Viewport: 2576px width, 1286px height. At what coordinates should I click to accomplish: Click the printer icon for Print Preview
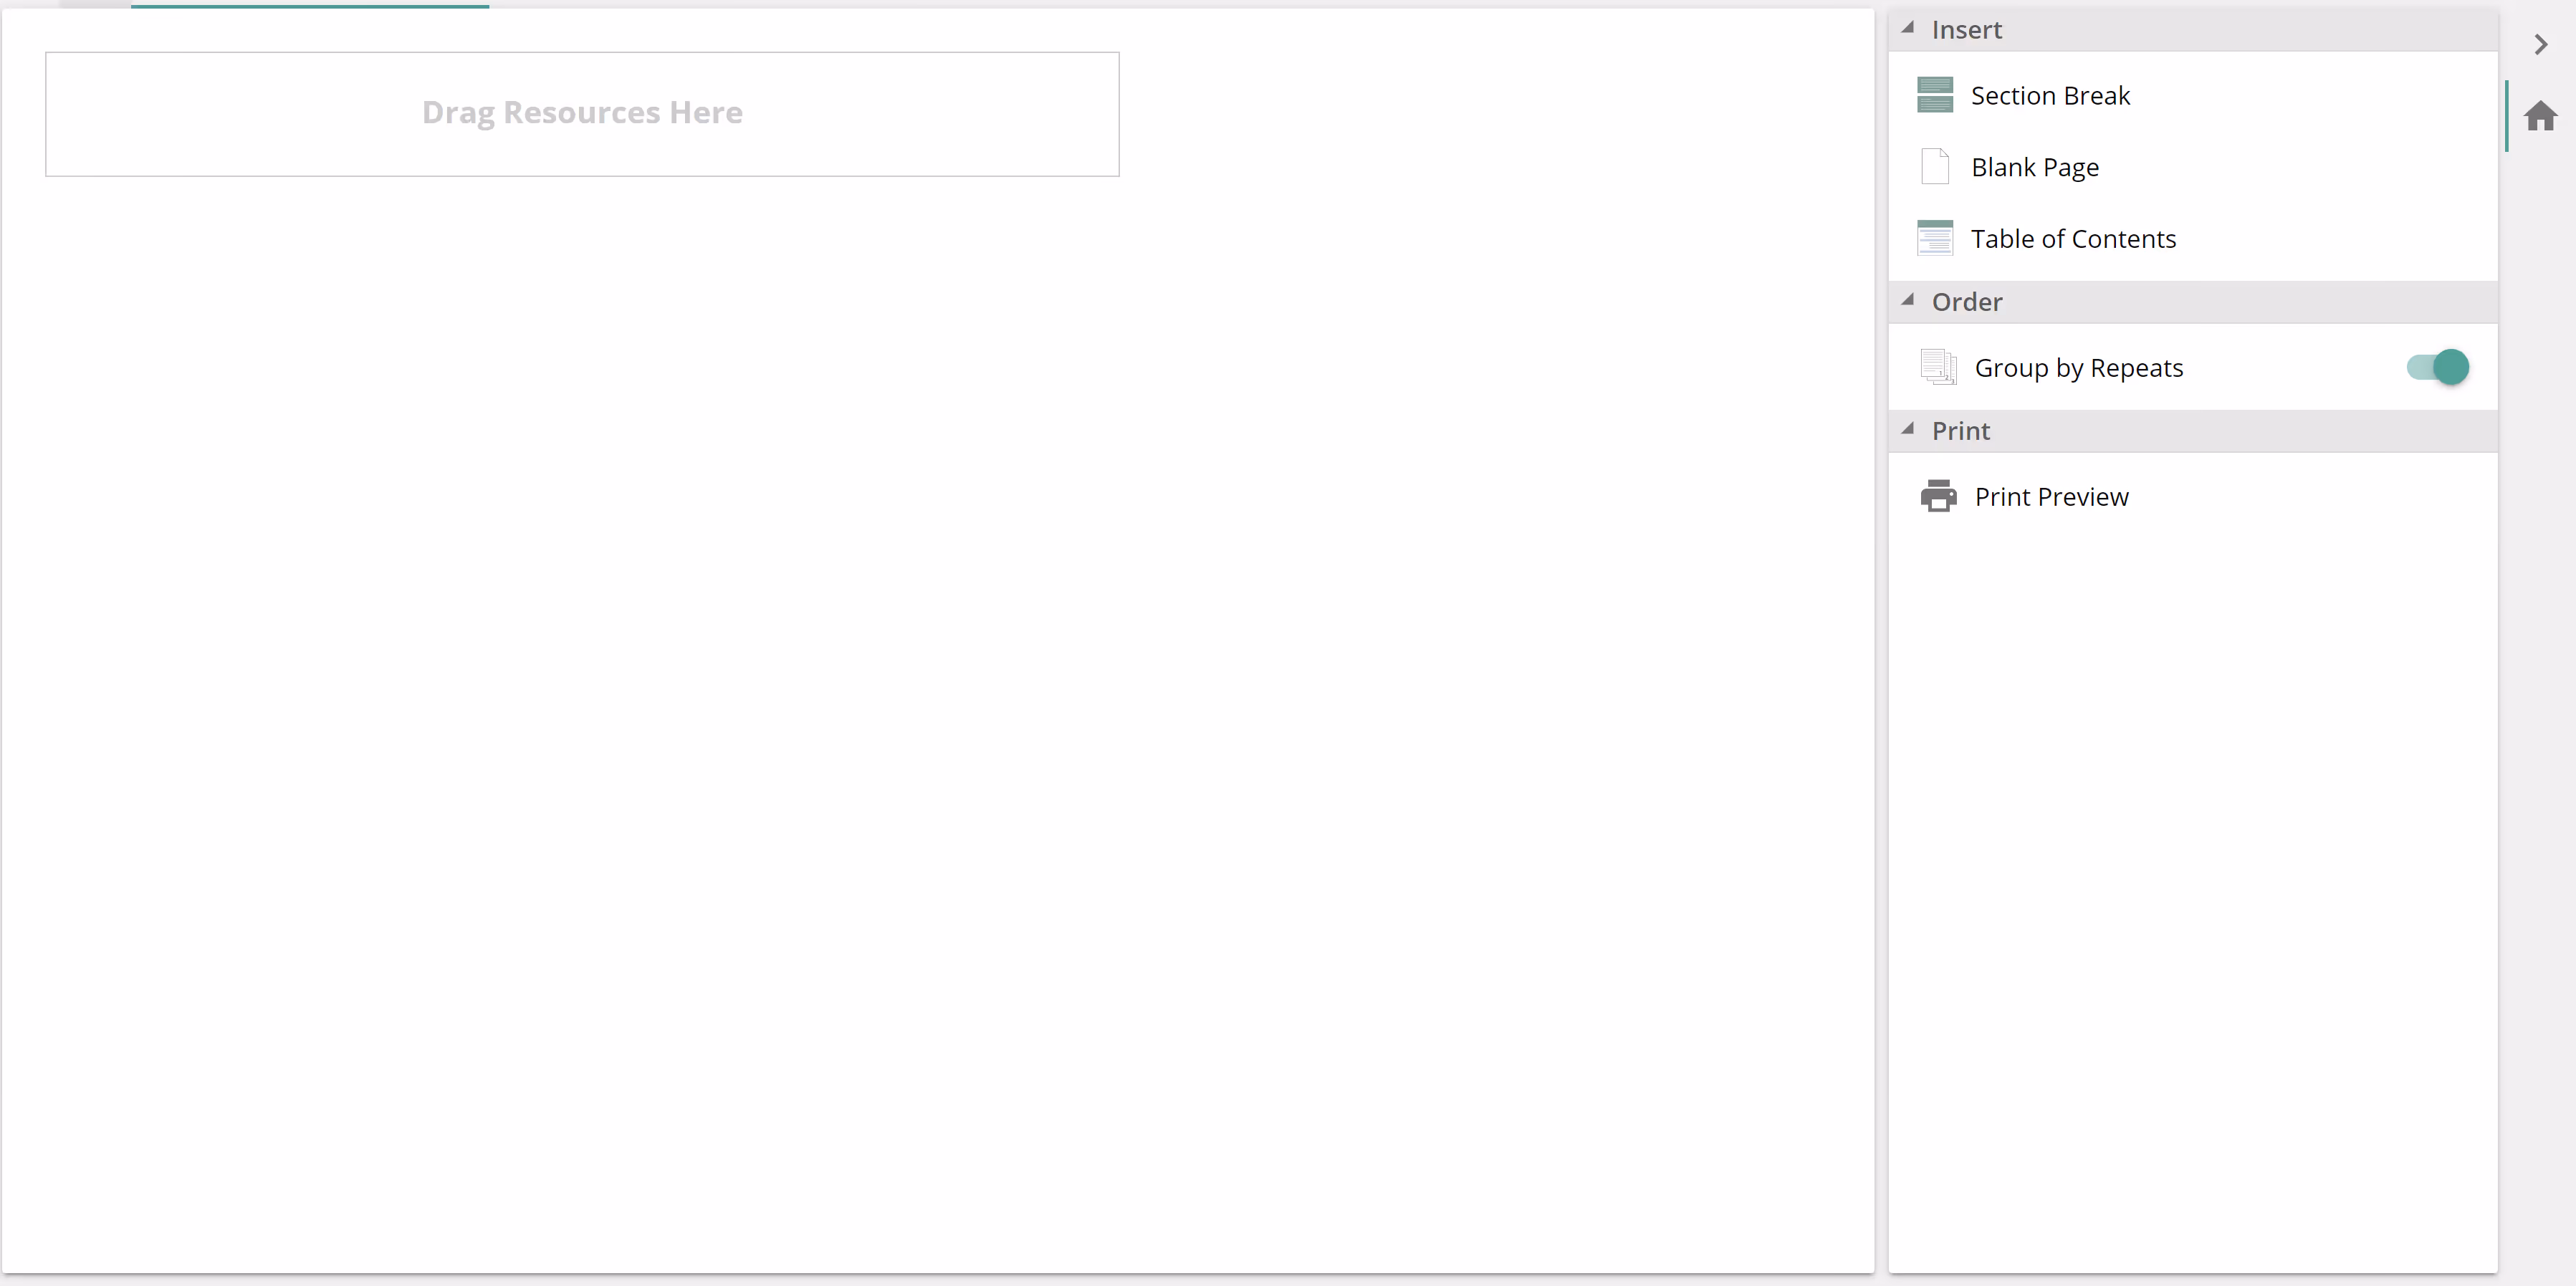[x=1938, y=496]
